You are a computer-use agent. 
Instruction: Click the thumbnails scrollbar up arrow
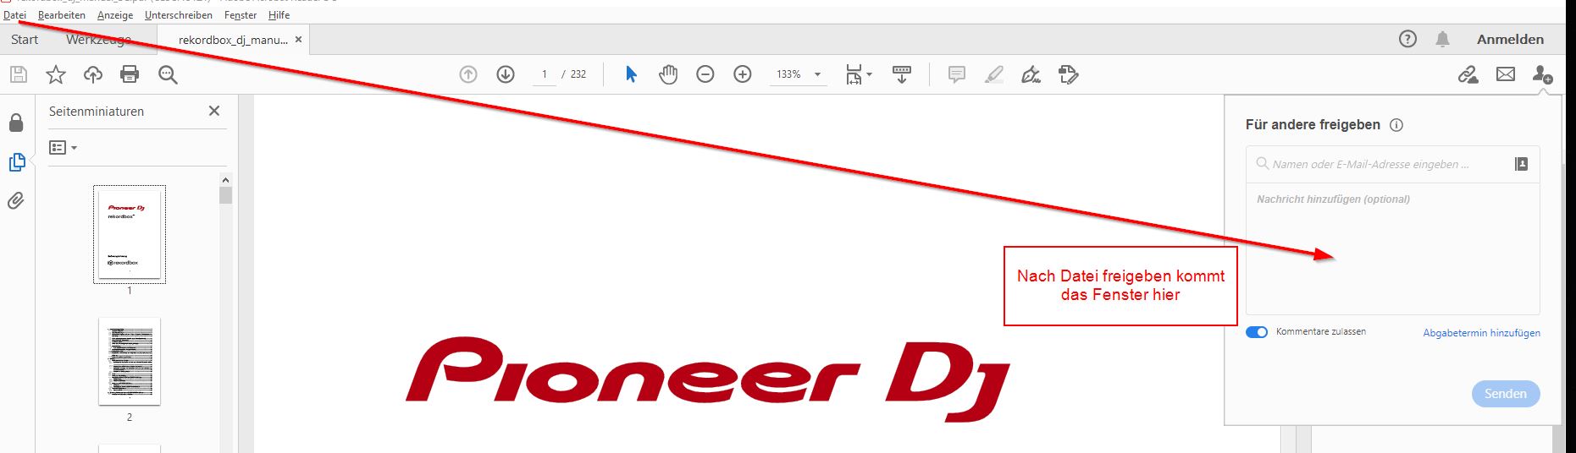(225, 180)
